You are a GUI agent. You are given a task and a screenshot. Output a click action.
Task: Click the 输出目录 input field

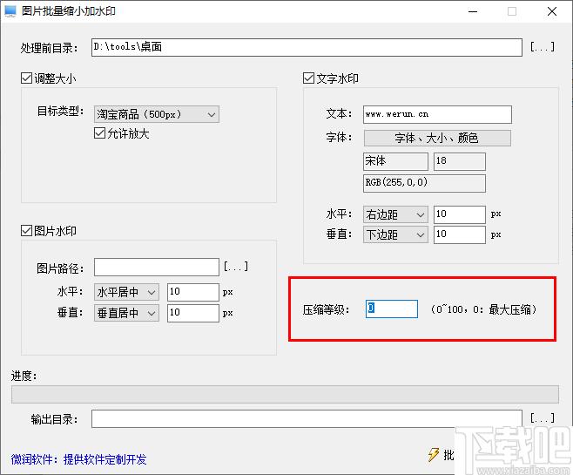[x=307, y=418]
